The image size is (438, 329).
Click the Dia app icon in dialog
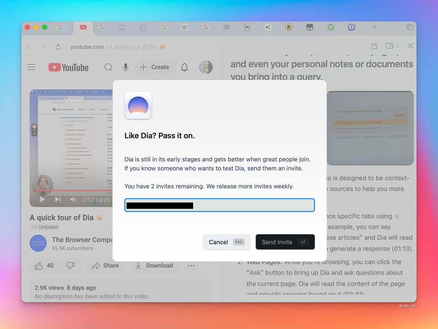pyautogui.click(x=138, y=105)
